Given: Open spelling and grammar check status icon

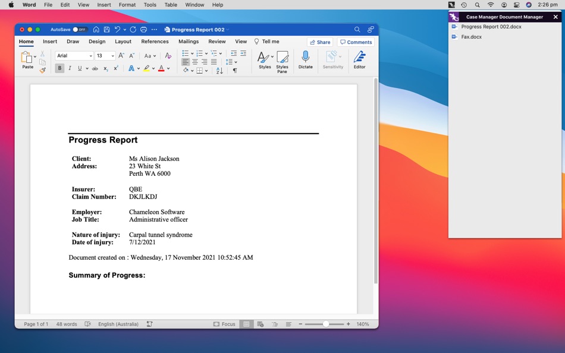Looking at the screenshot, I should pyautogui.click(x=87, y=324).
